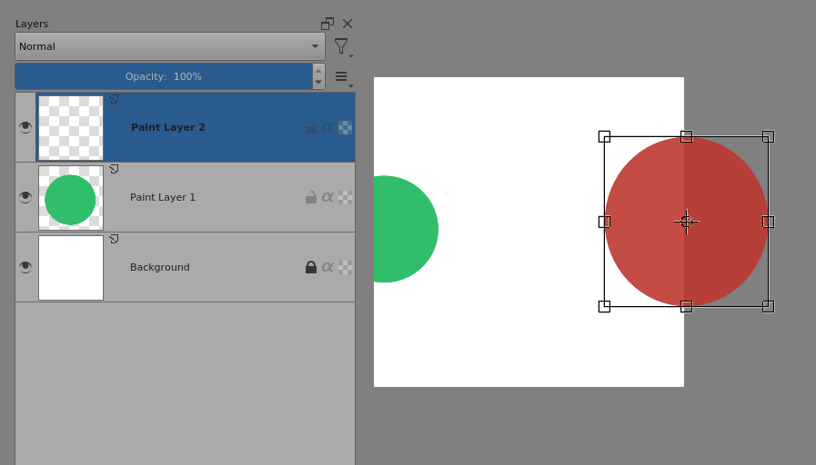Hide Paint Layer 2 with its eye icon
The width and height of the screenshot is (816, 465).
coord(25,127)
